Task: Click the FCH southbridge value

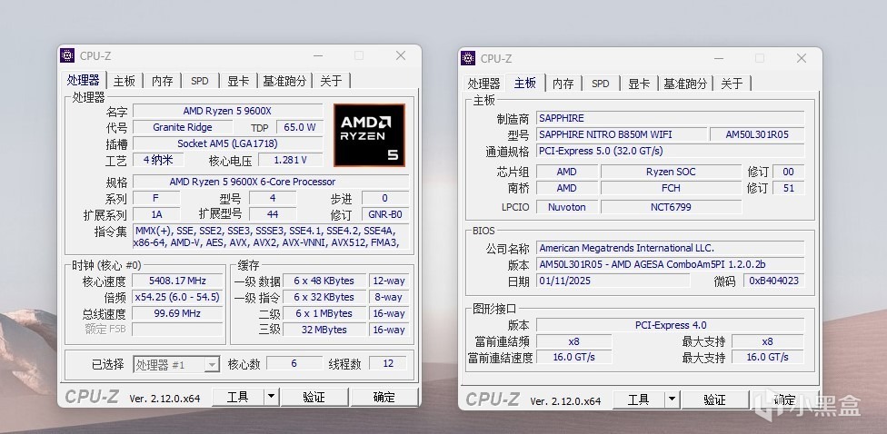Action: 671,188
